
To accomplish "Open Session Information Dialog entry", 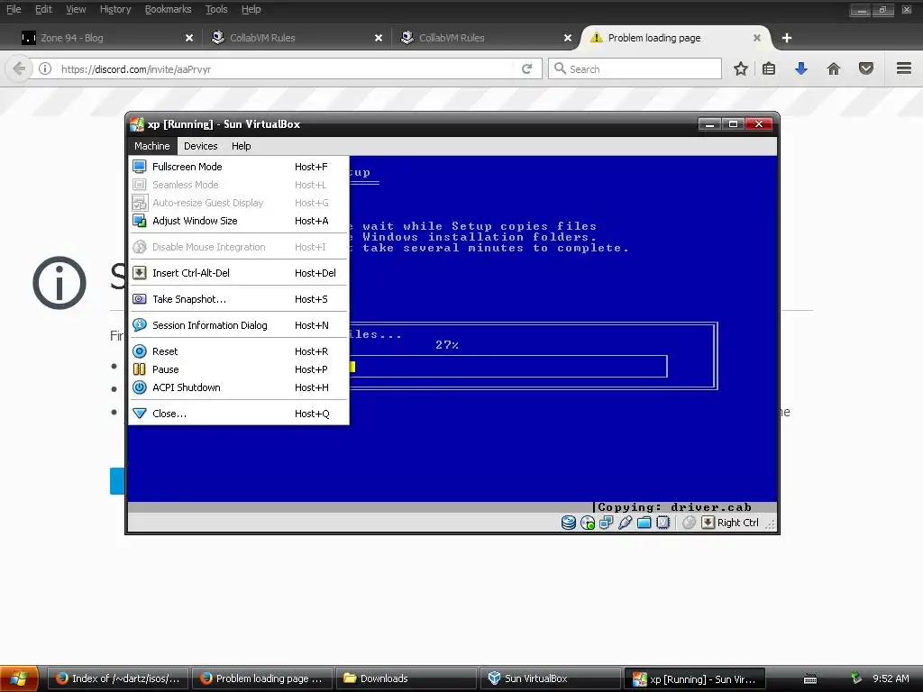I will tap(238, 325).
